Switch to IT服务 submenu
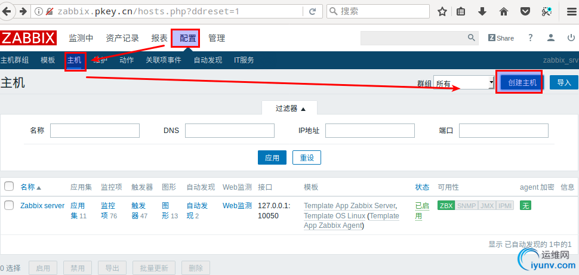Viewport: 579px width, 275px height. tap(244, 60)
